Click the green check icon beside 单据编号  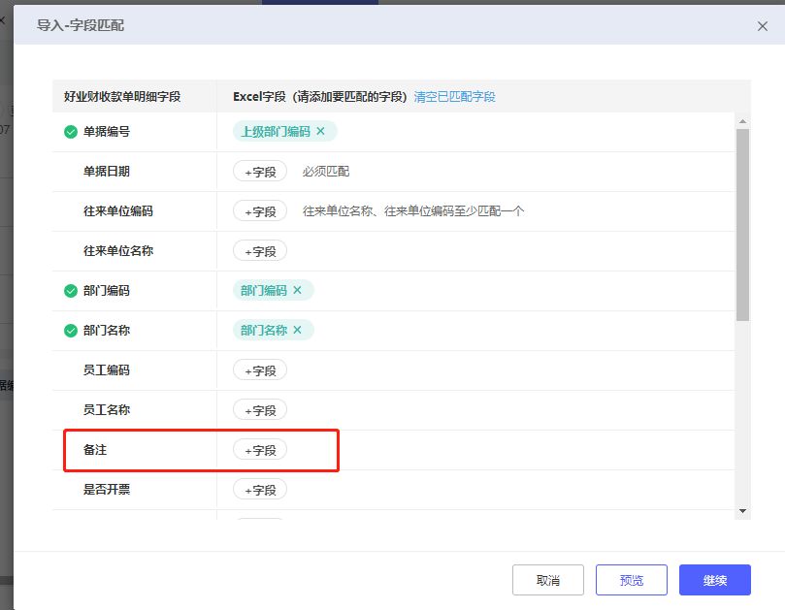(71, 132)
